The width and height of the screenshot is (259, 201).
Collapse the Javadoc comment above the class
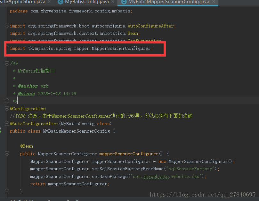click(x=7, y=63)
